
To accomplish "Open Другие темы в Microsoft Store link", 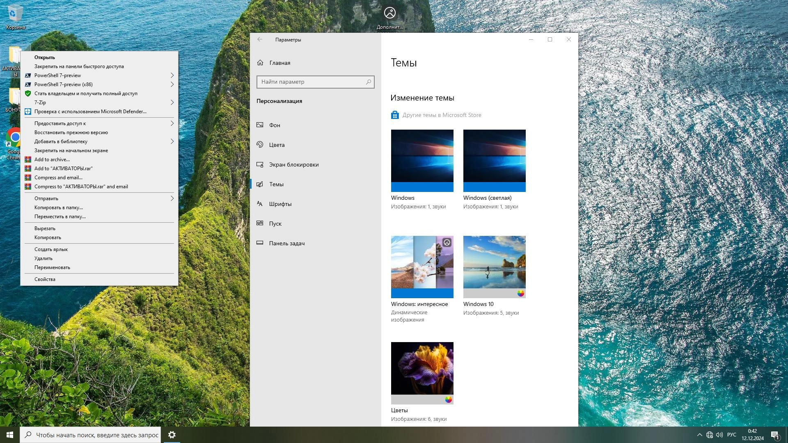I will (x=442, y=115).
